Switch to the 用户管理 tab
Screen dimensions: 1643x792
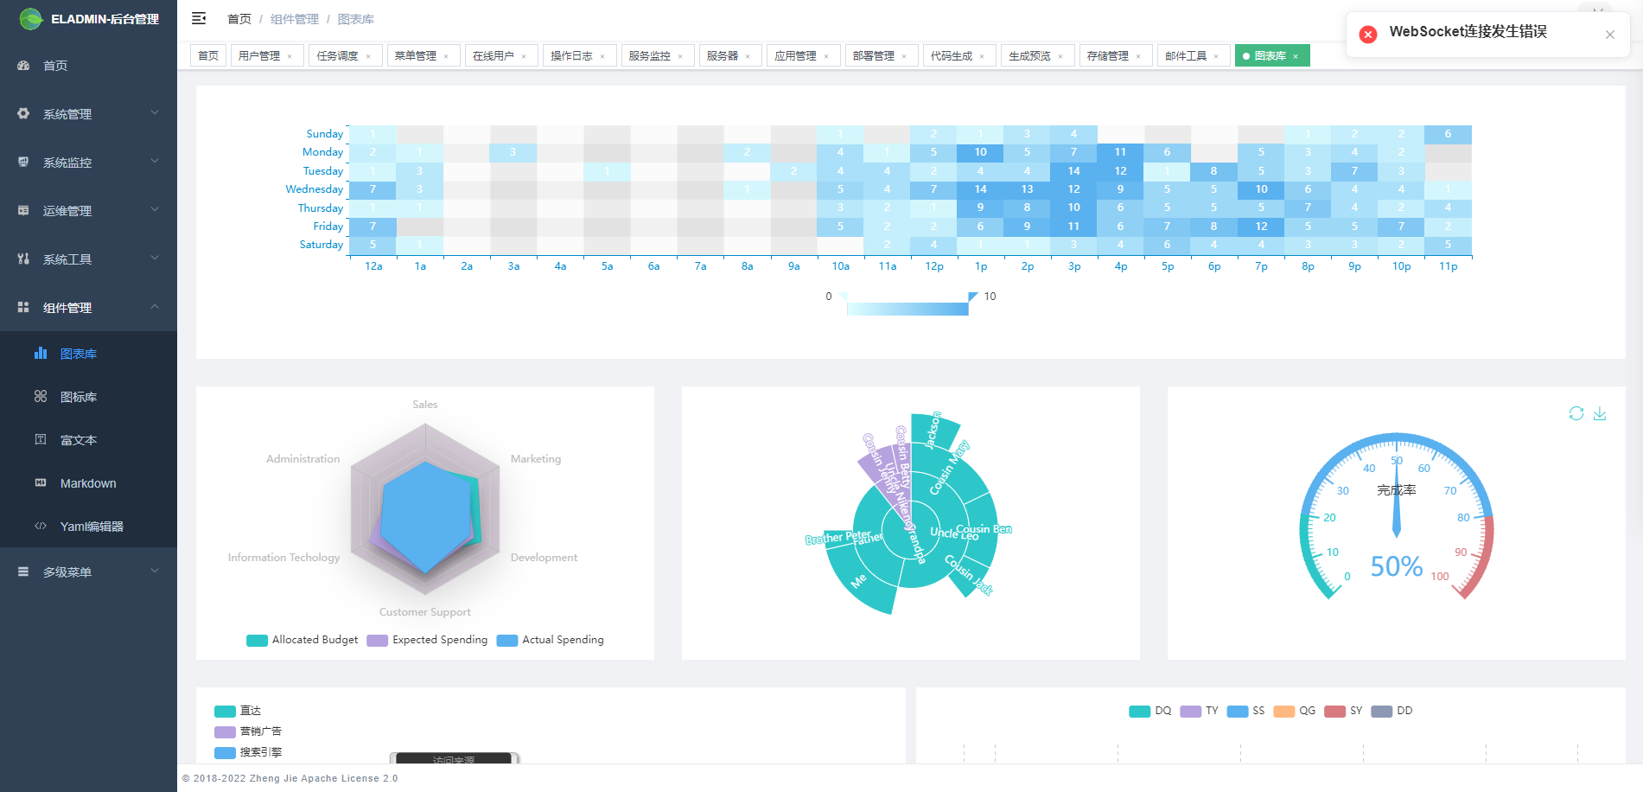(259, 54)
